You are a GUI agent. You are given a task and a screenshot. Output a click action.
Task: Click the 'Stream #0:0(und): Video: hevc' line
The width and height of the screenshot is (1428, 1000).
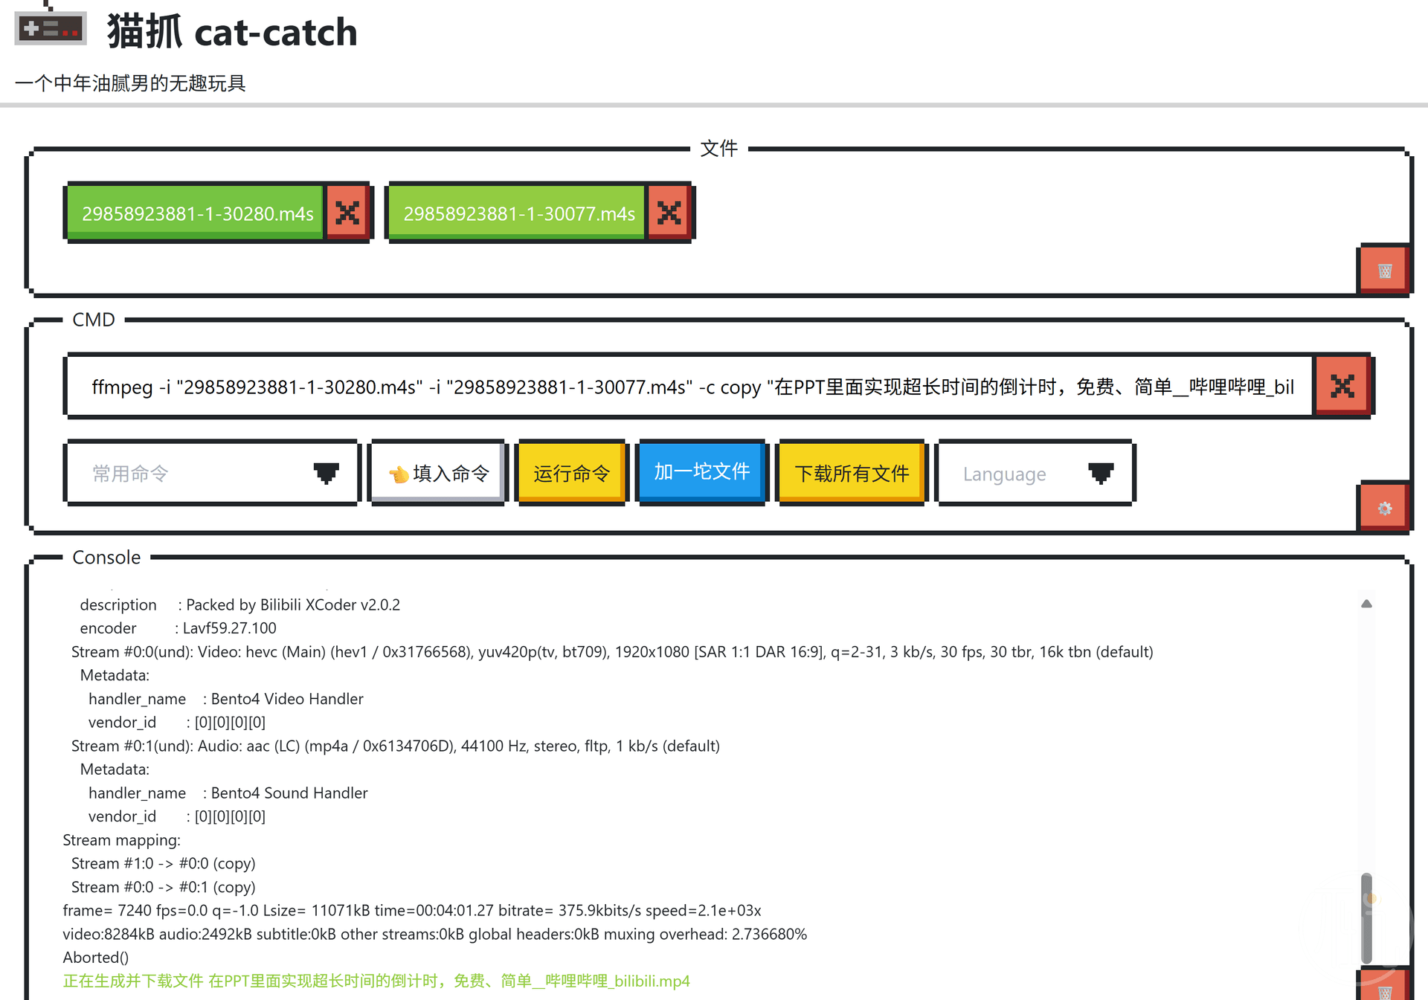click(x=612, y=651)
